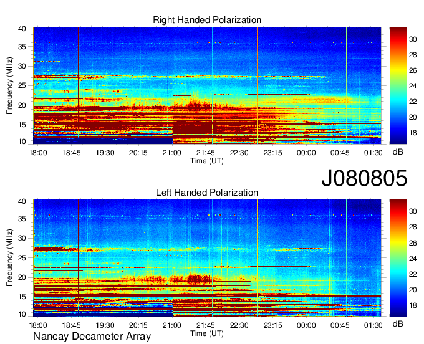The image size is (424, 344).
Task: Click the Left Handed Polarization color bar
Action: [398, 258]
